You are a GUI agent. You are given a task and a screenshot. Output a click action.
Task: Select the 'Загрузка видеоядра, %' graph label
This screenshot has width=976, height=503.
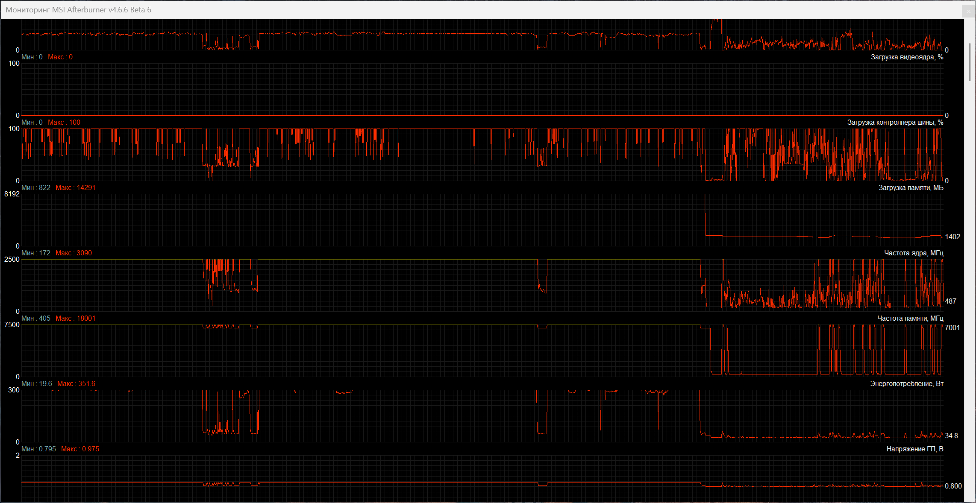coord(907,57)
